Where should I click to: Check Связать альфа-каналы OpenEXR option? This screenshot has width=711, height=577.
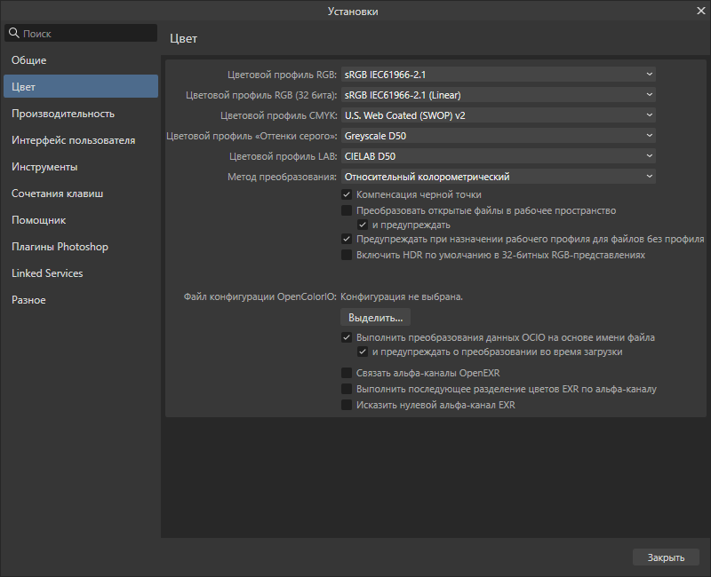point(347,373)
